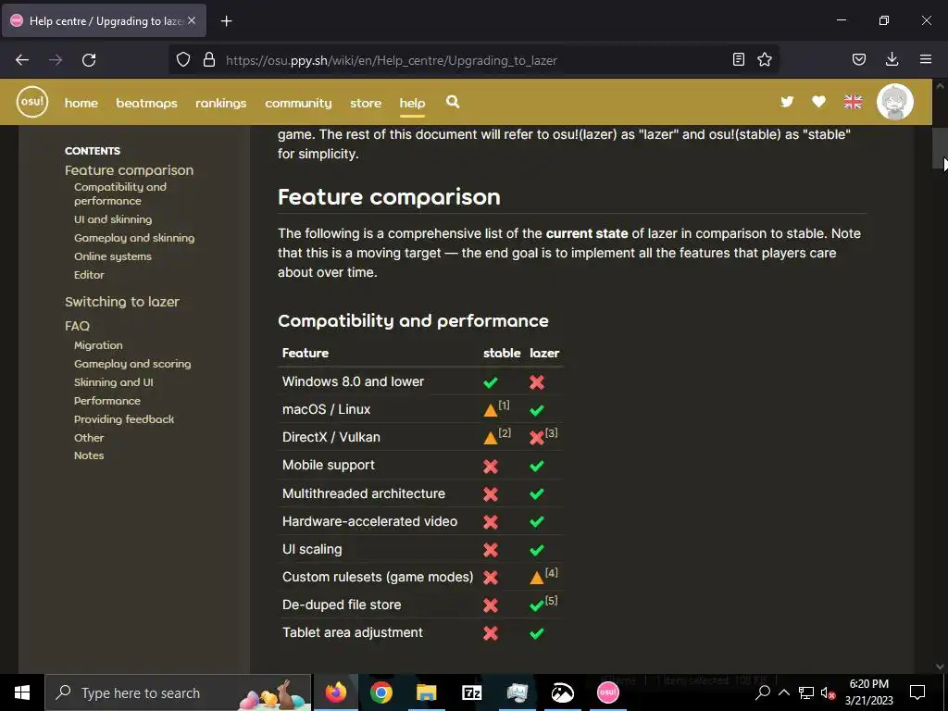The height and width of the screenshot is (711, 948).
Task: Jump to Providing feedback in contents
Action: click(x=124, y=419)
